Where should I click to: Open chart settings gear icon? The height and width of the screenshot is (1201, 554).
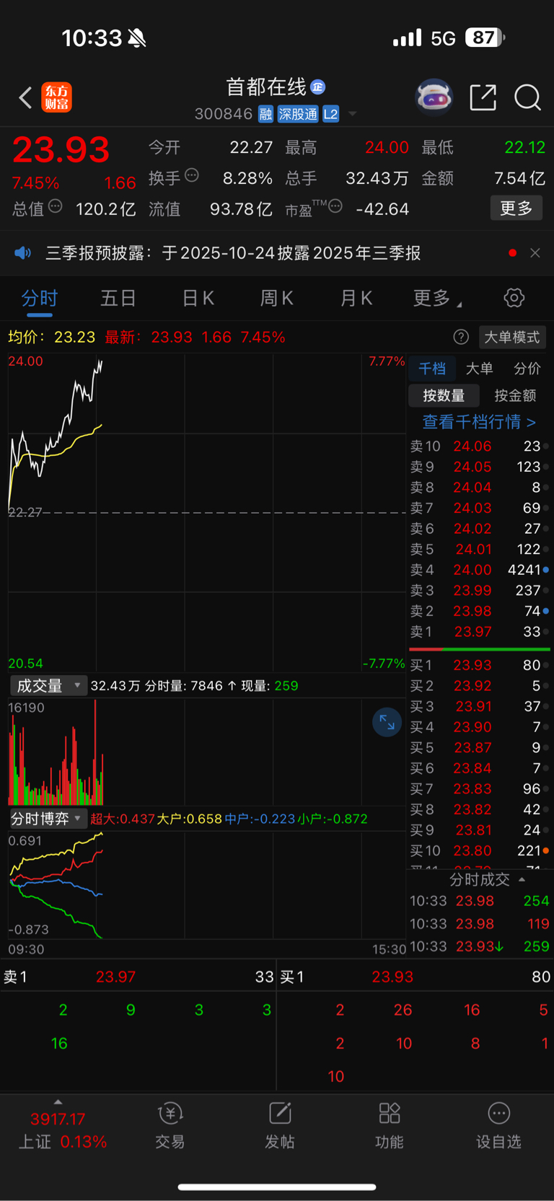click(514, 297)
